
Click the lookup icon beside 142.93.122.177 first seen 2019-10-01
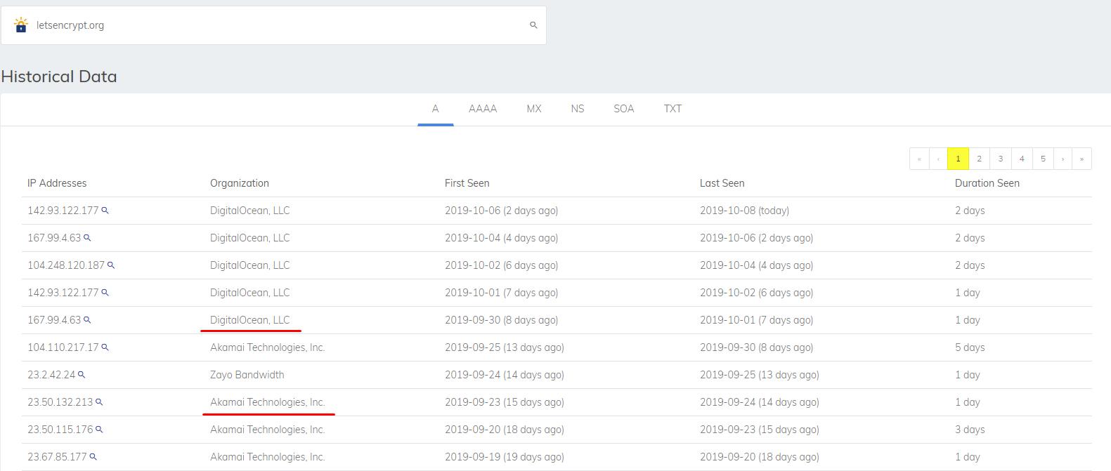[x=105, y=293]
